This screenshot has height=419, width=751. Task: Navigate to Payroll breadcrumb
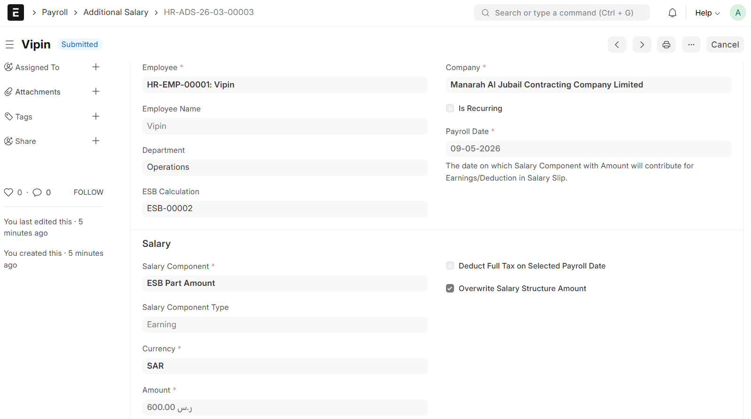click(x=55, y=13)
